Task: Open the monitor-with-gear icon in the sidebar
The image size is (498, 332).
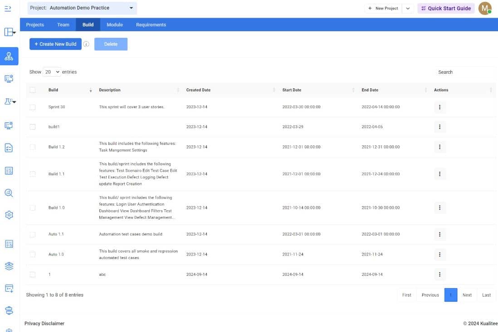Action: click(9, 78)
